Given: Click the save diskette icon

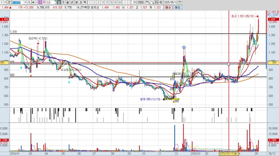Looking at the screenshot, I should tap(157, 2).
